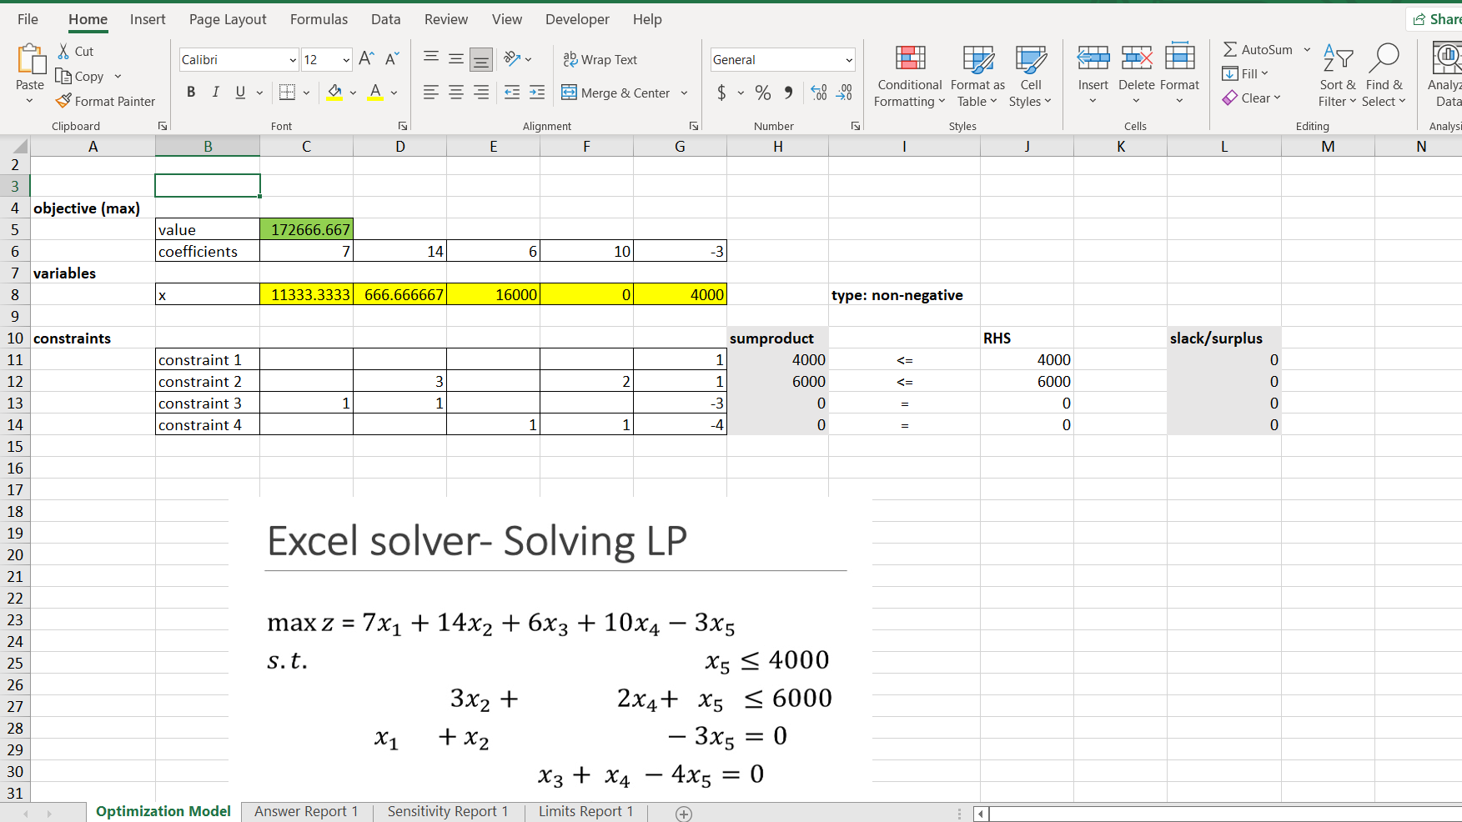
Task: Switch to the Formulas ribbon tab
Action: tap(319, 18)
